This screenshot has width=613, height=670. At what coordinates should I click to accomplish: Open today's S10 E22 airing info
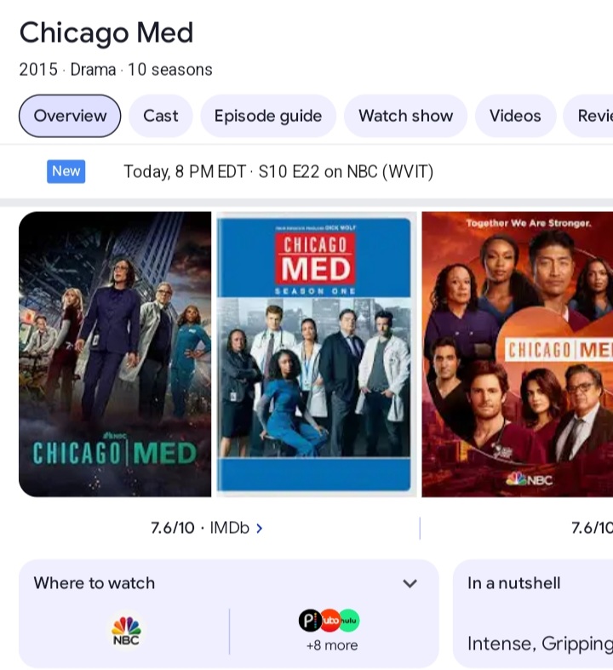pos(278,172)
